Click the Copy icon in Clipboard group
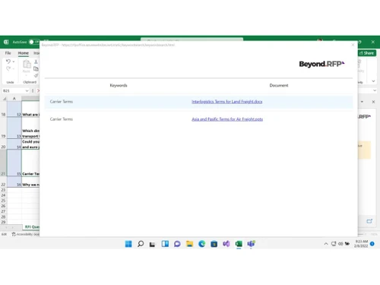The width and height of the screenshot is (380, 285). (36, 68)
